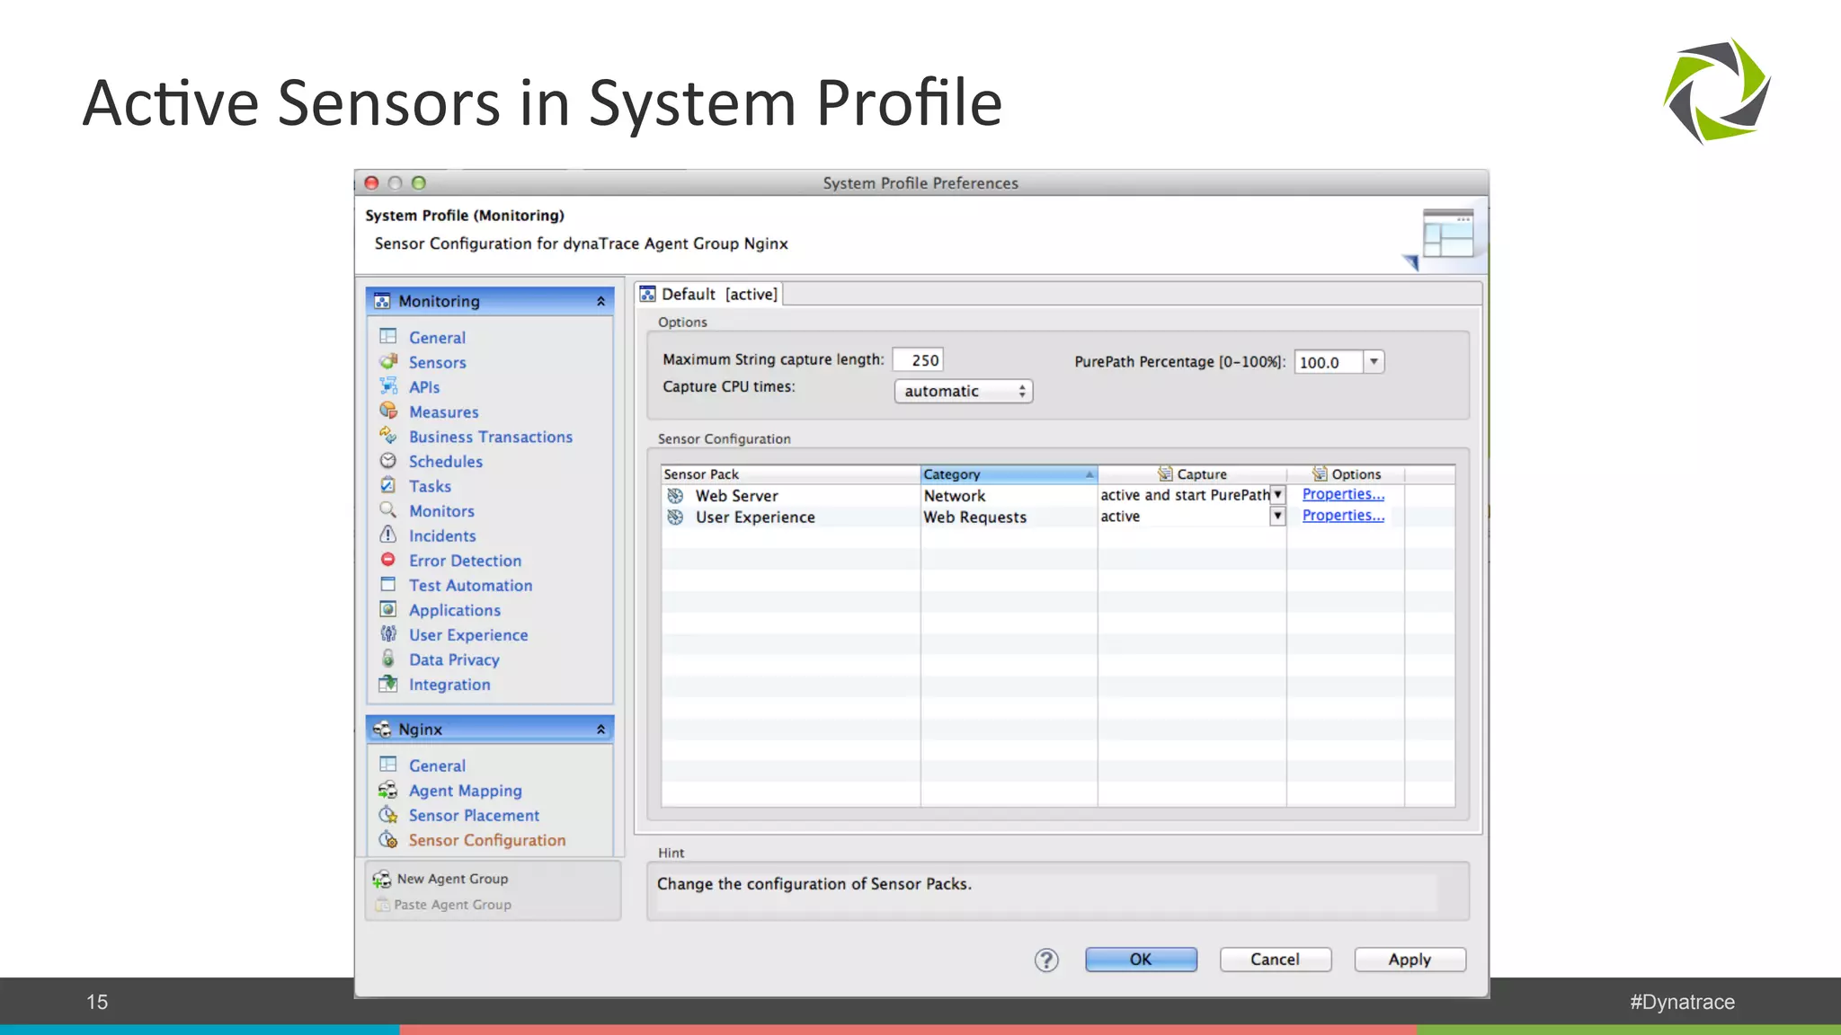1841x1035 pixels.
Task: Click the Test Automation icon
Action: [388, 585]
